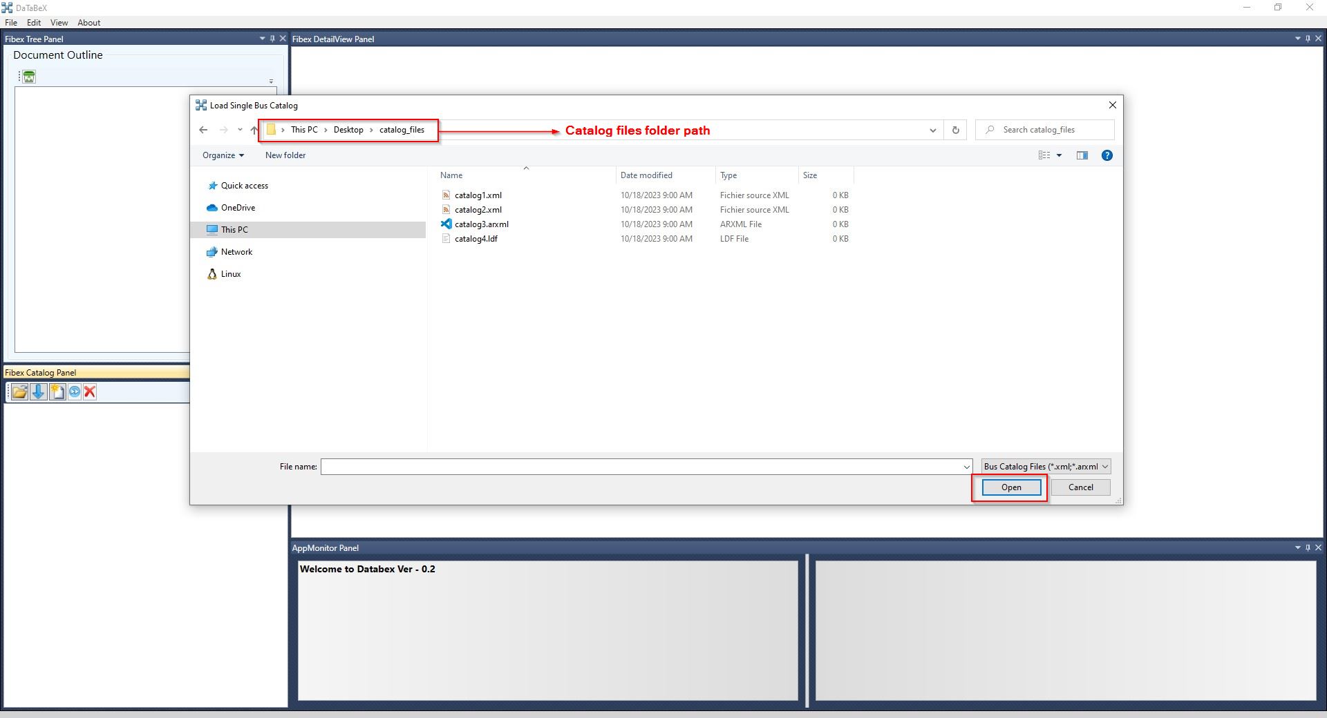1327x718 pixels.
Task: Click the Cancel button in the dialog
Action: pyautogui.click(x=1080, y=487)
